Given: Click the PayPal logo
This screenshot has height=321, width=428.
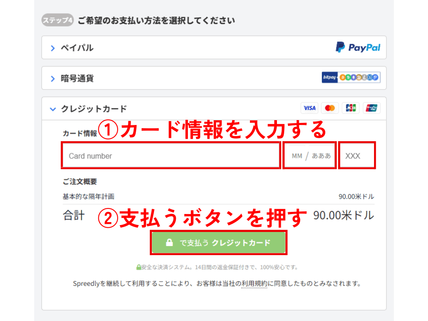Looking at the screenshot, I should pyautogui.click(x=358, y=48).
